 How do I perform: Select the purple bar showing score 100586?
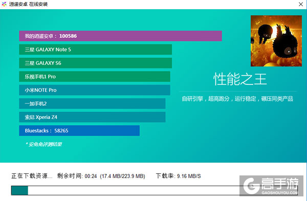[x=120, y=36]
